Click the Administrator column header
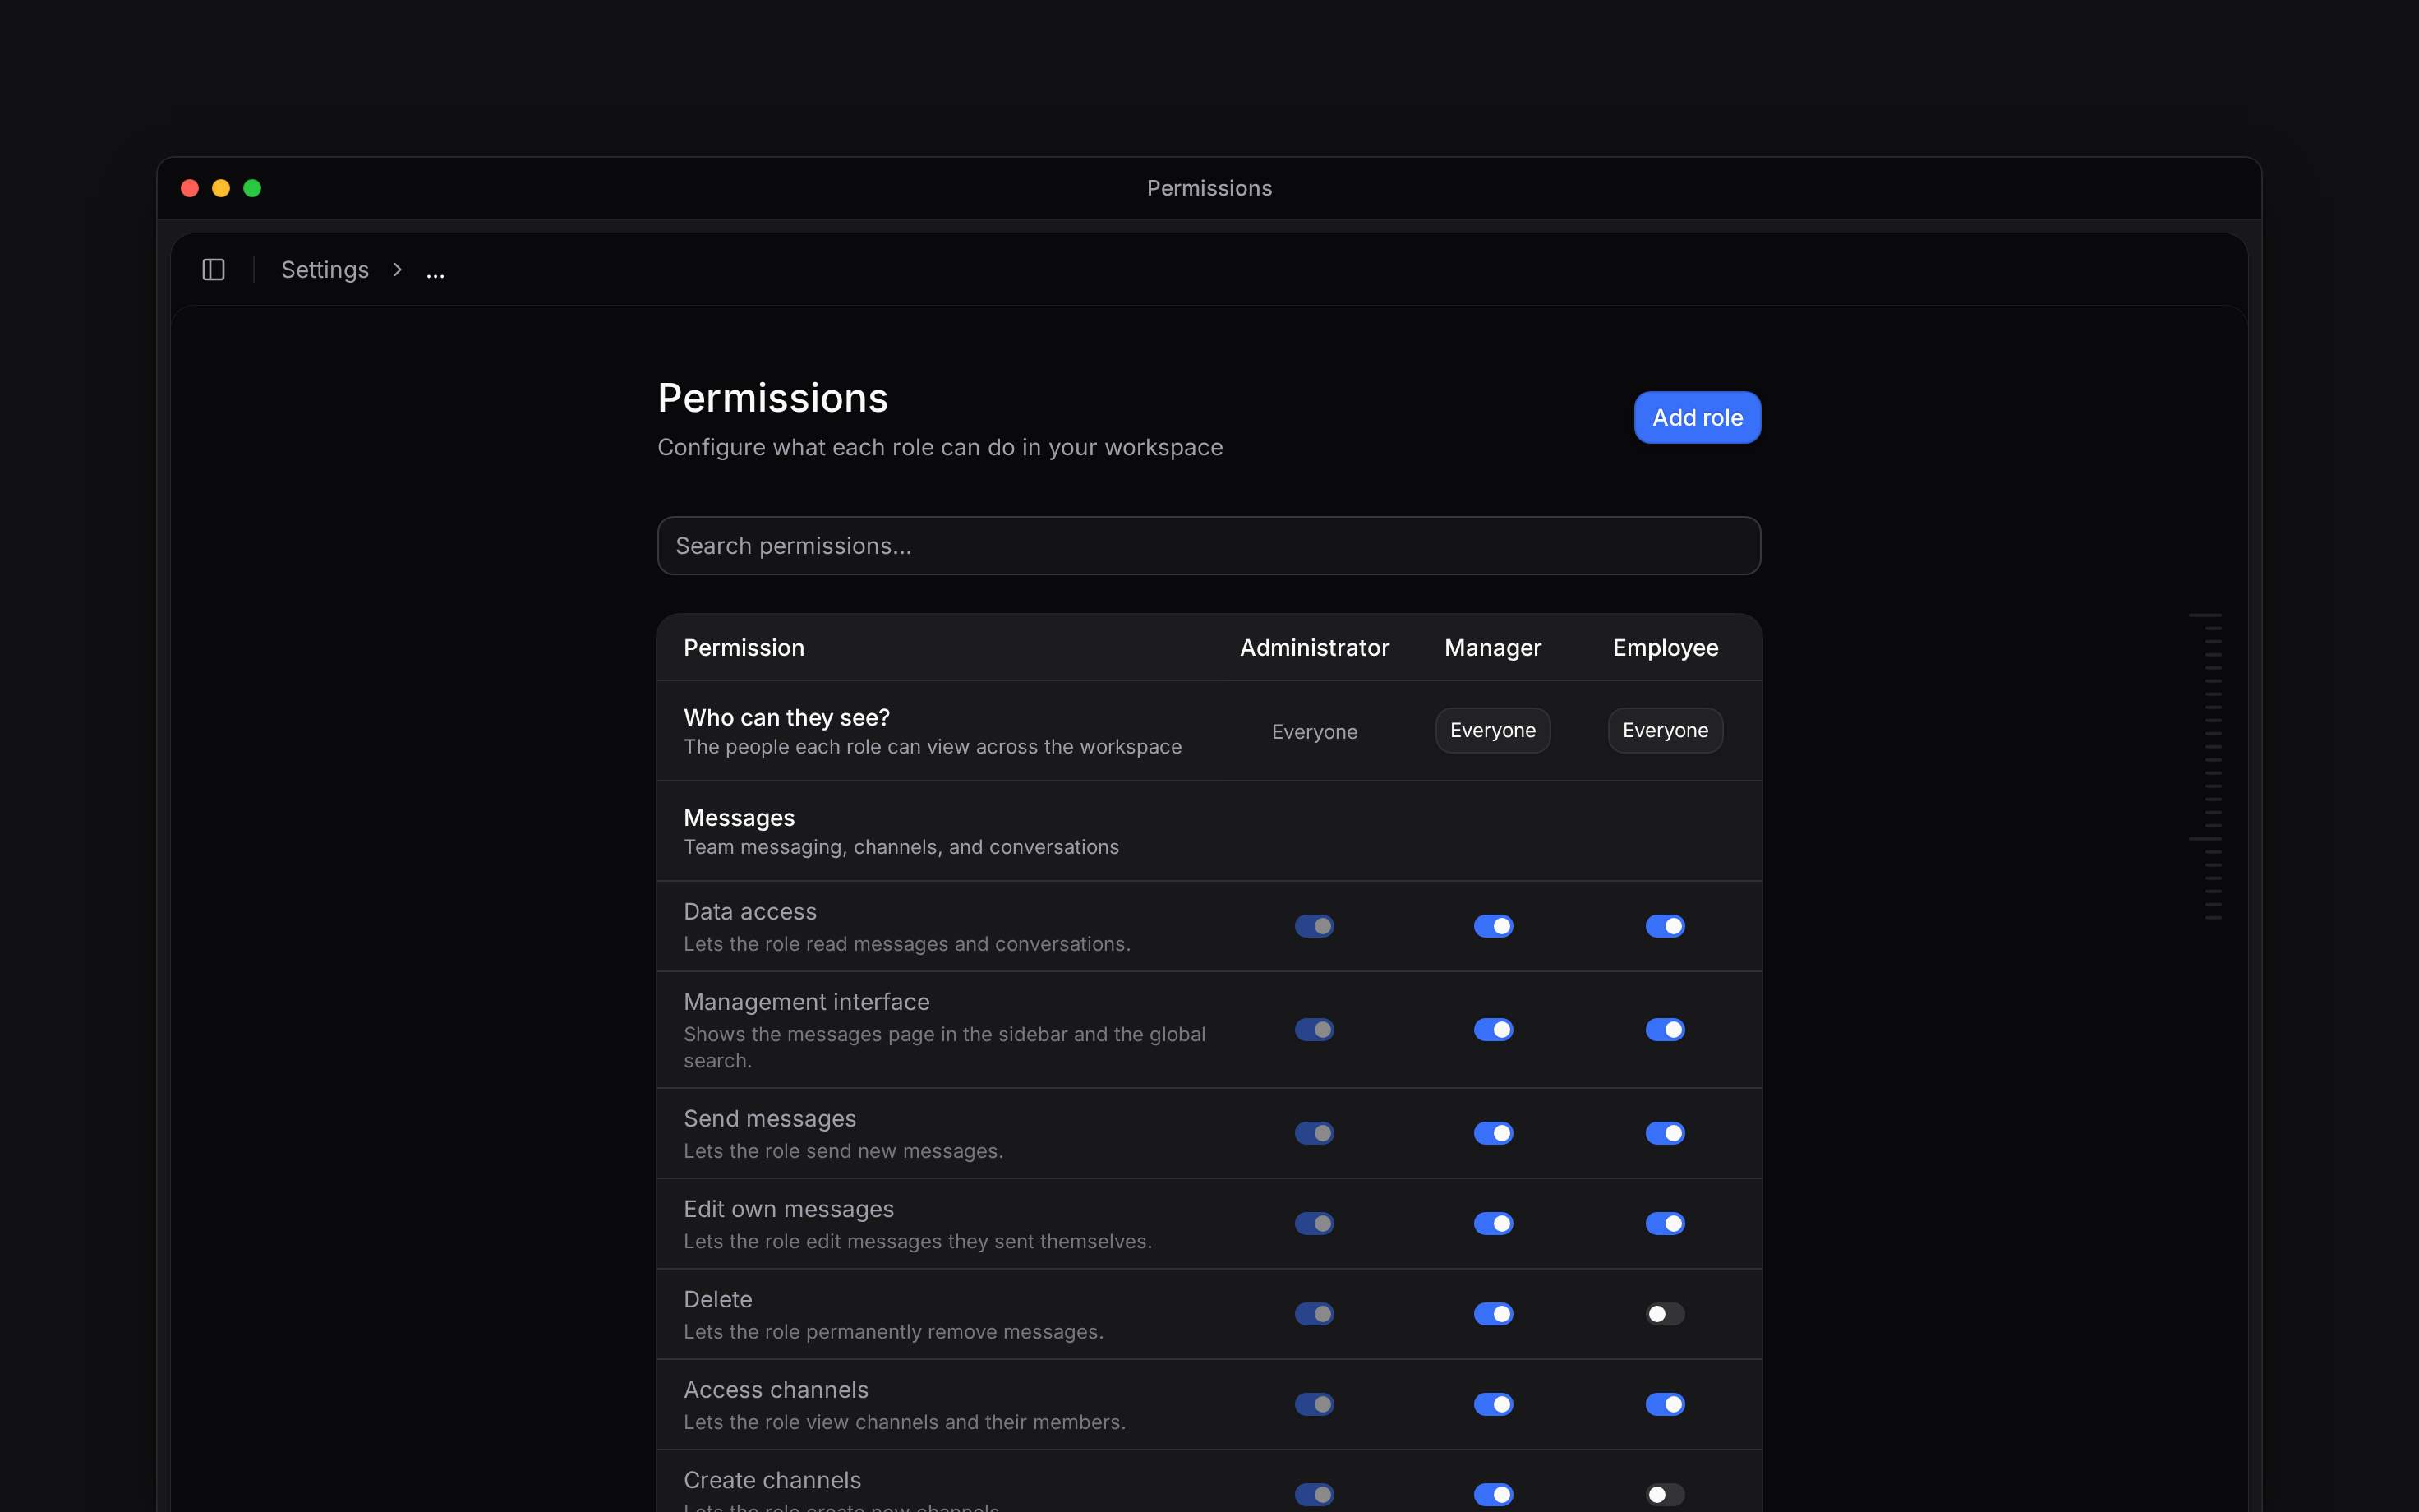This screenshot has height=1512, width=2419. 1315,648
